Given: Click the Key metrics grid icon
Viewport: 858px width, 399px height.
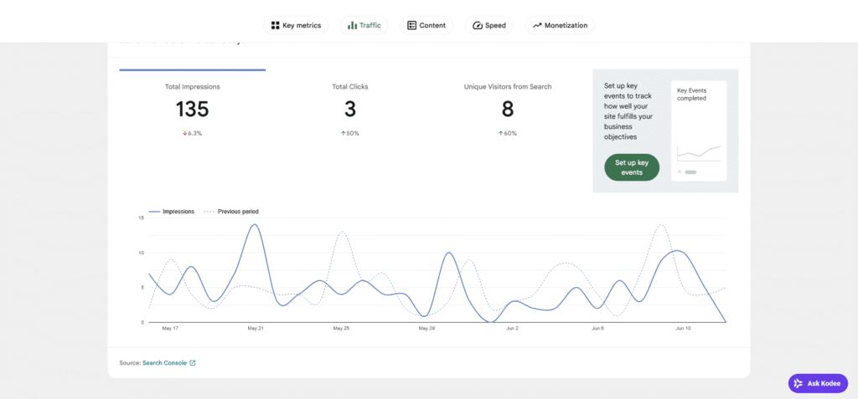Looking at the screenshot, I should click(275, 25).
